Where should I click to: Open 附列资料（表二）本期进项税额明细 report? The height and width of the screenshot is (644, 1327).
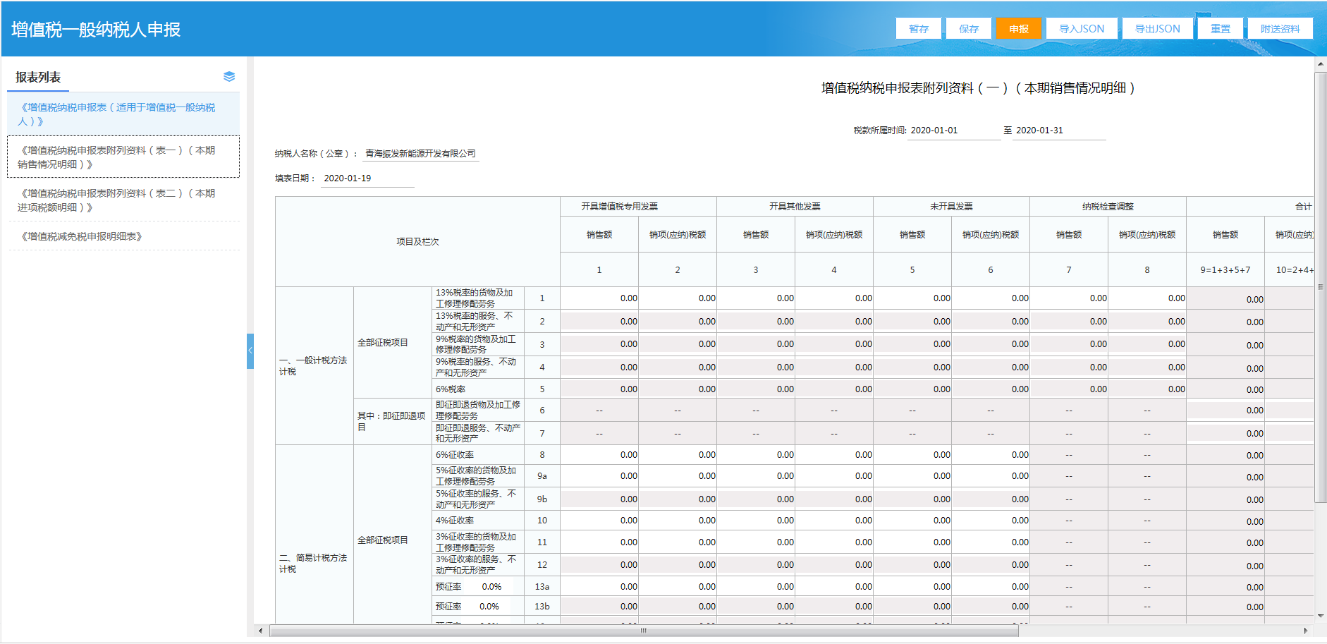123,200
